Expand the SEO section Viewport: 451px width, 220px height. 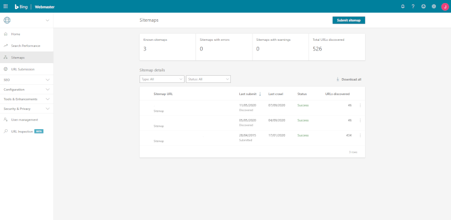(26, 80)
